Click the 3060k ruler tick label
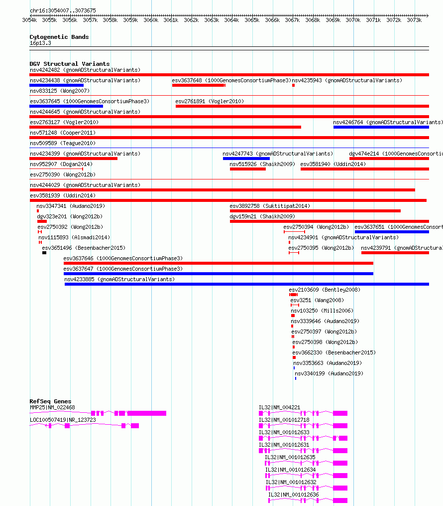This screenshot has width=443, height=506. (151, 20)
